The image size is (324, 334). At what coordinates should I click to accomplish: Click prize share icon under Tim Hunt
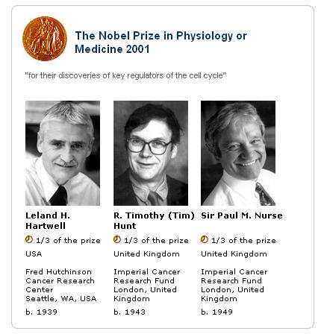click(117, 239)
